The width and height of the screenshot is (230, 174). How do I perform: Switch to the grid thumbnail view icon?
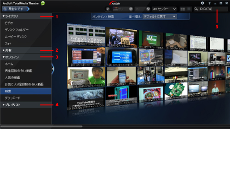coord(183,9)
